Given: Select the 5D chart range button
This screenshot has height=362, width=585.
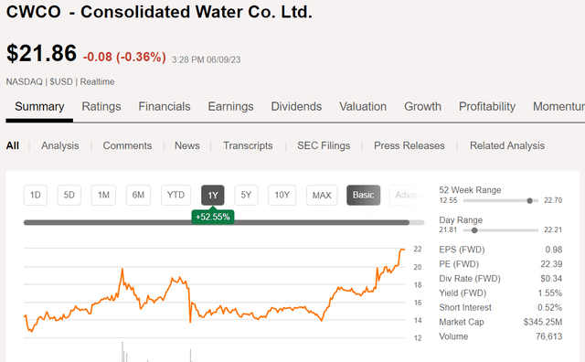Looking at the screenshot, I should (69, 196).
